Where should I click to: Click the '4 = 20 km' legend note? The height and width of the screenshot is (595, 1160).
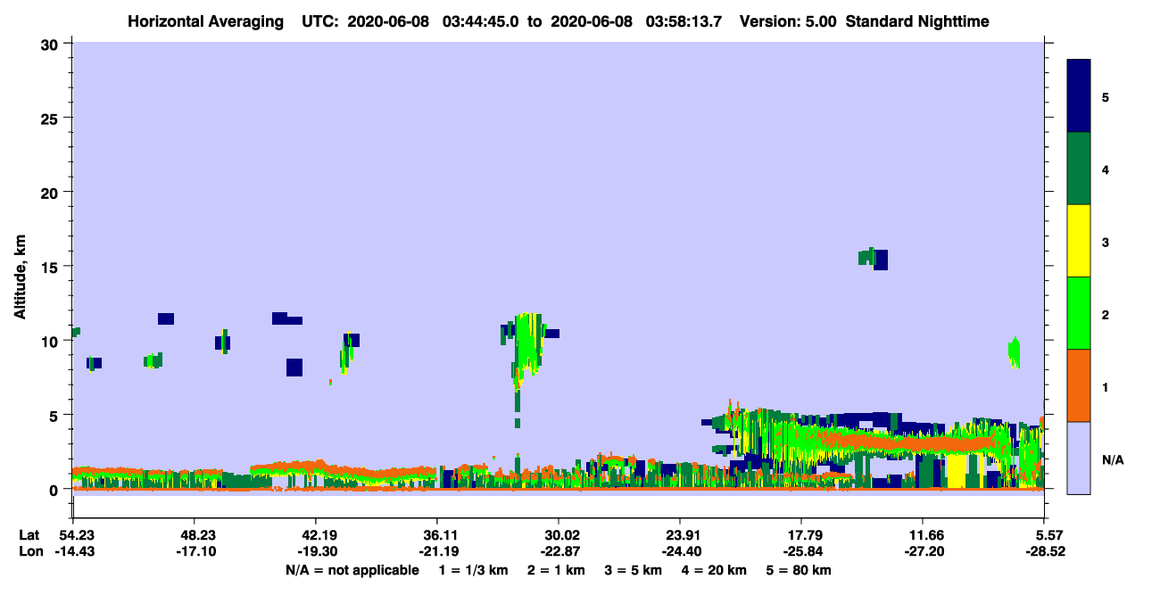(714, 570)
